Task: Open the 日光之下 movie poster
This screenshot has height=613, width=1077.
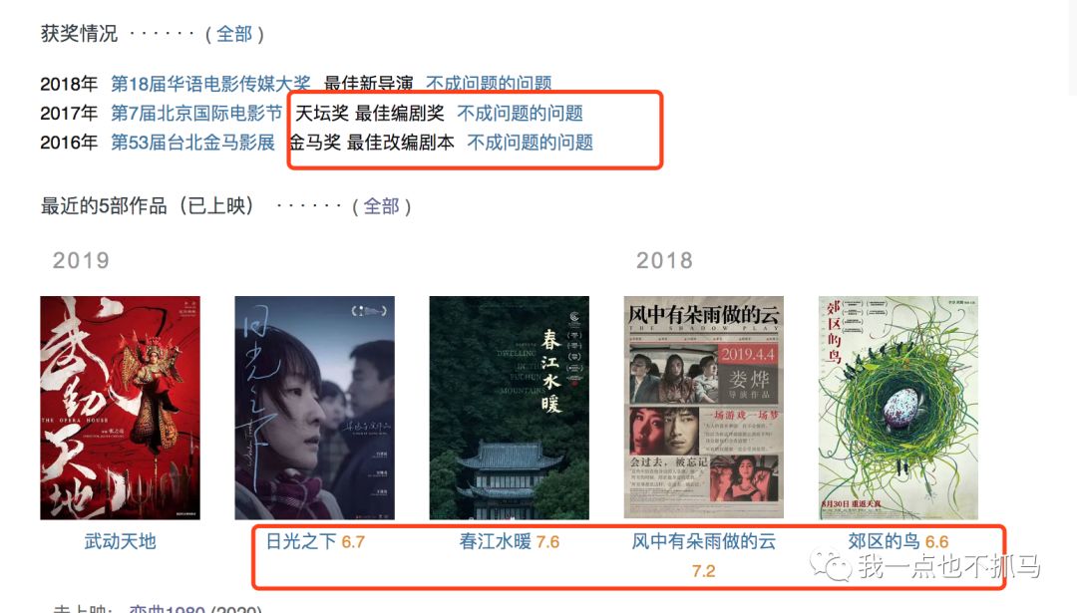Action: point(314,408)
